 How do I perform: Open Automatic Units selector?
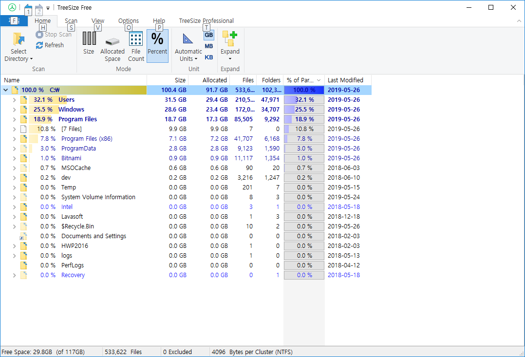188,47
